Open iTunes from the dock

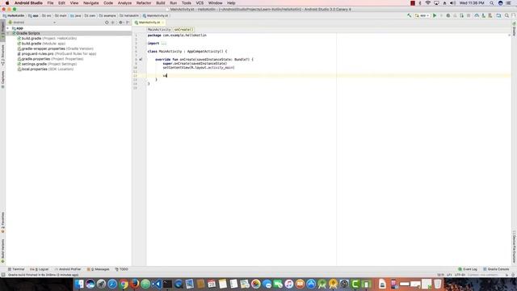click(x=289, y=284)
